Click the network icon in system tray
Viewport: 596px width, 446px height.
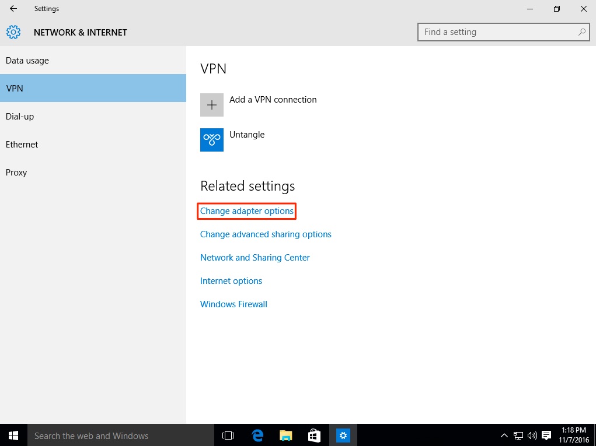[518, 436]
